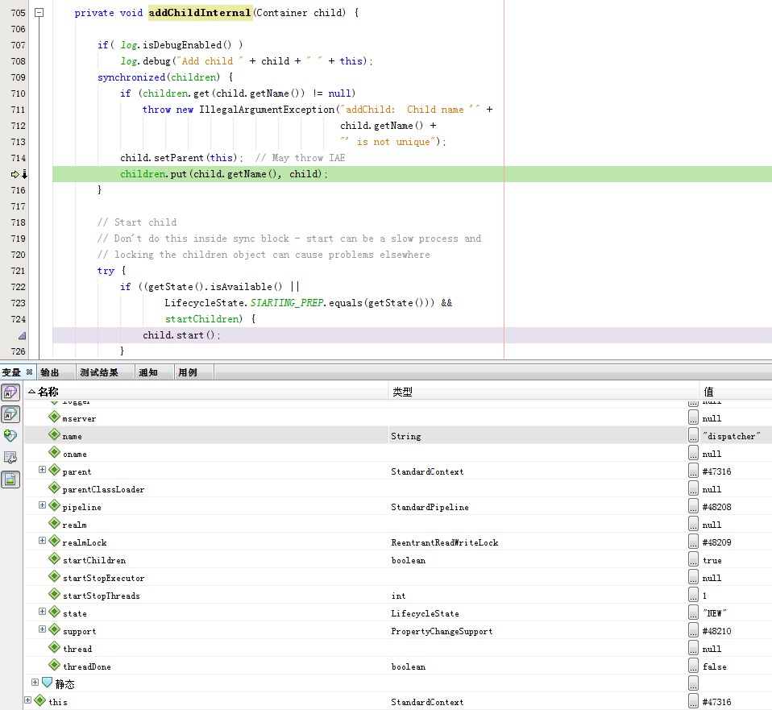Select the parentClassLoader variable row
Image resolution: width=772 pixels, height=710 pixels.
tap(398, 489)
